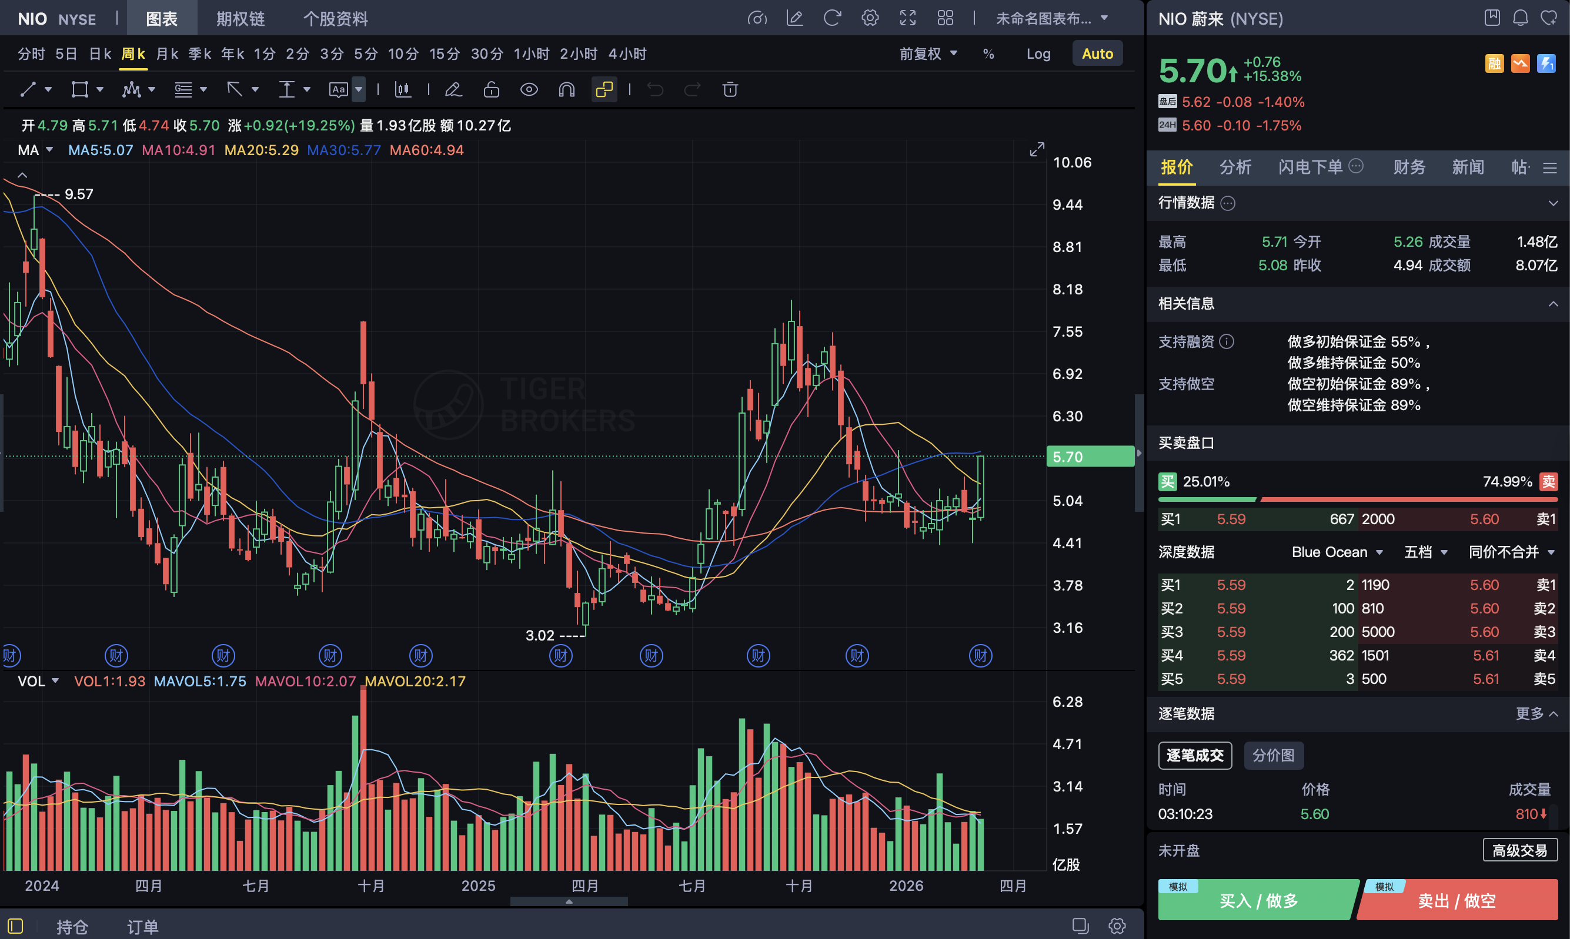The image size is (1570, 939).
Task: Switch to the 期权链 tab
Action: 240,18
